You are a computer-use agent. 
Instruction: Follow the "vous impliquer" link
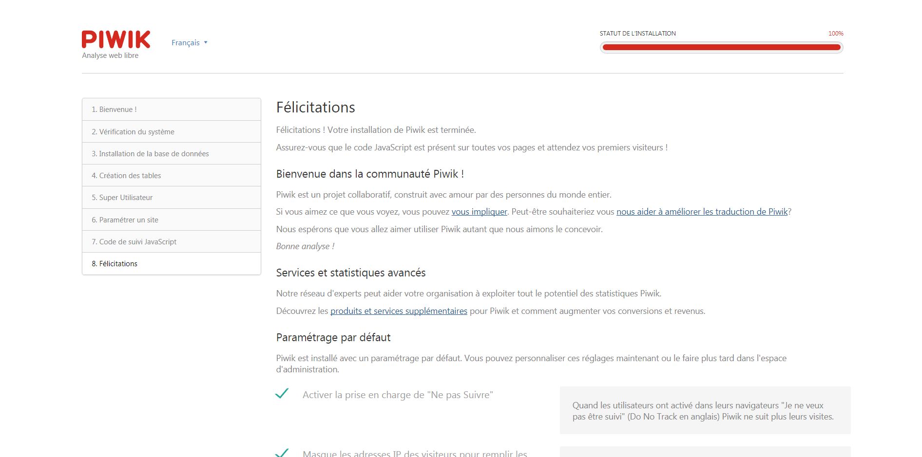tap(479, 212)
